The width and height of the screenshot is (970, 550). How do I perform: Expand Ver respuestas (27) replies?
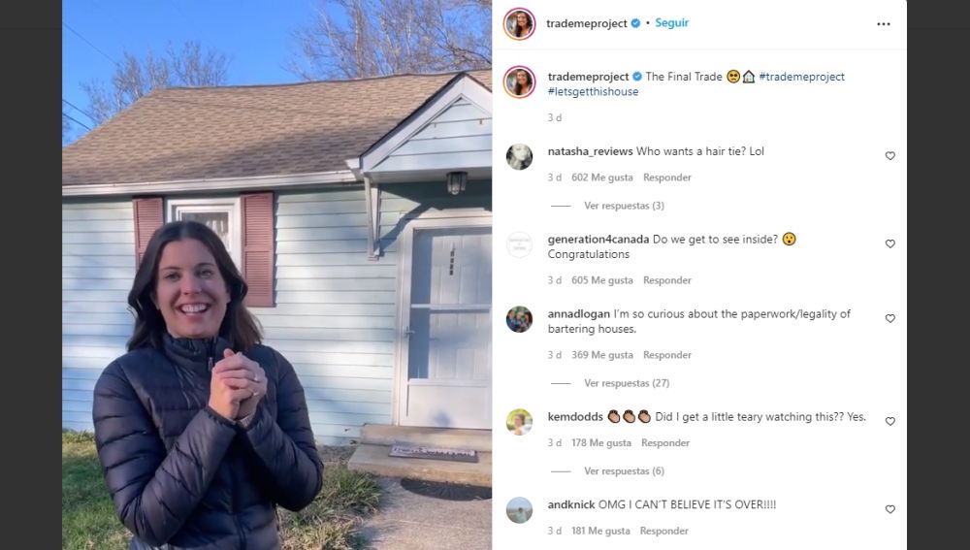click(627, 383)
